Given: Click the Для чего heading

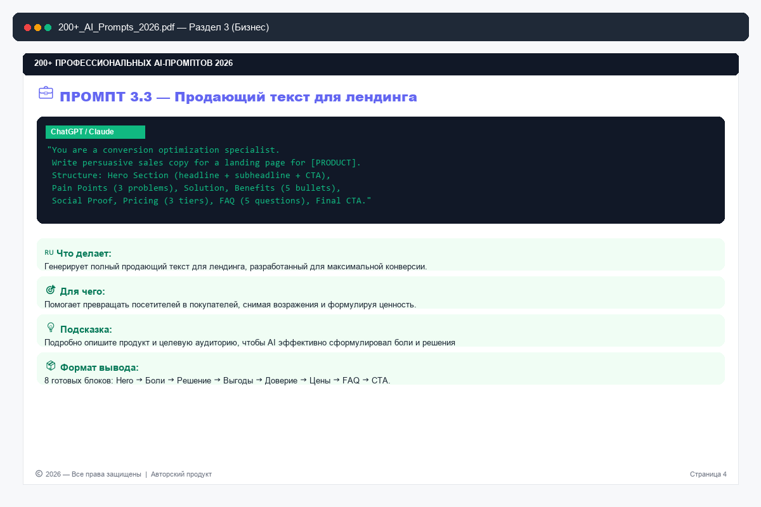Looking at the screenshot, I should click(82, 291).
